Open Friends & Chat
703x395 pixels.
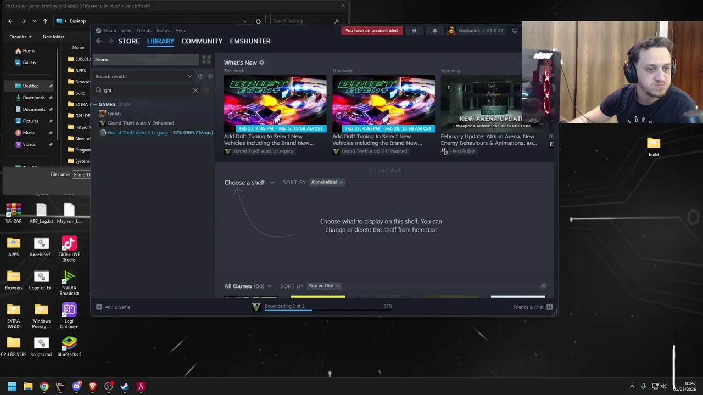coord(533,307)
